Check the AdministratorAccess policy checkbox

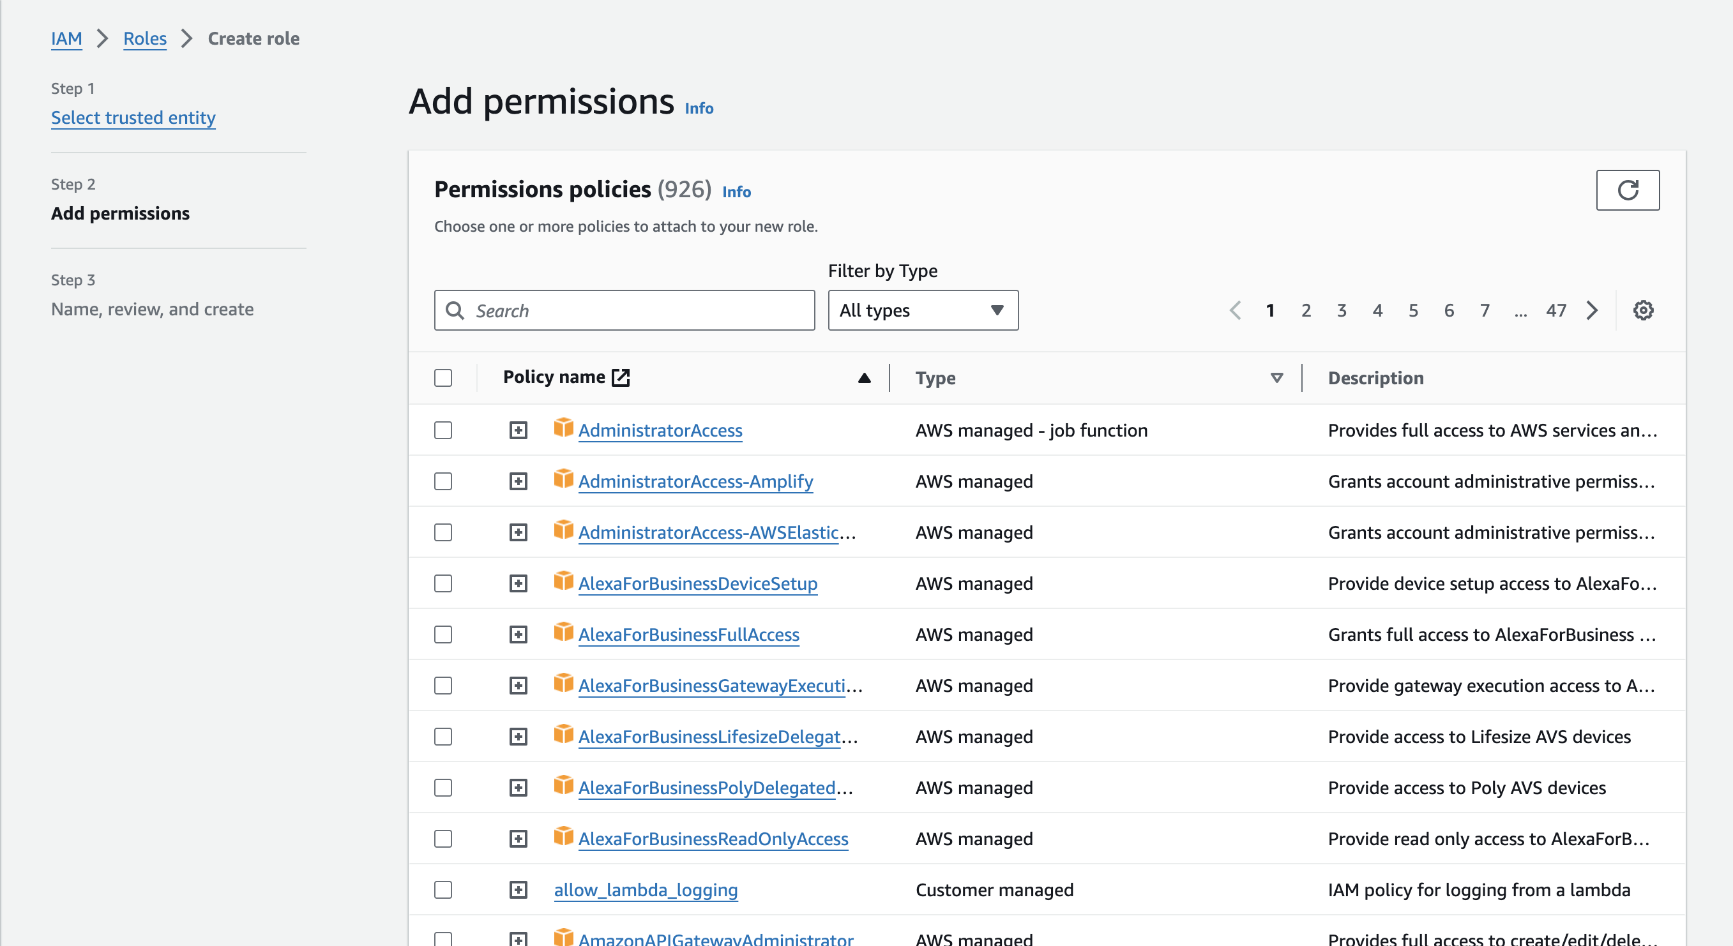point(443,430)
